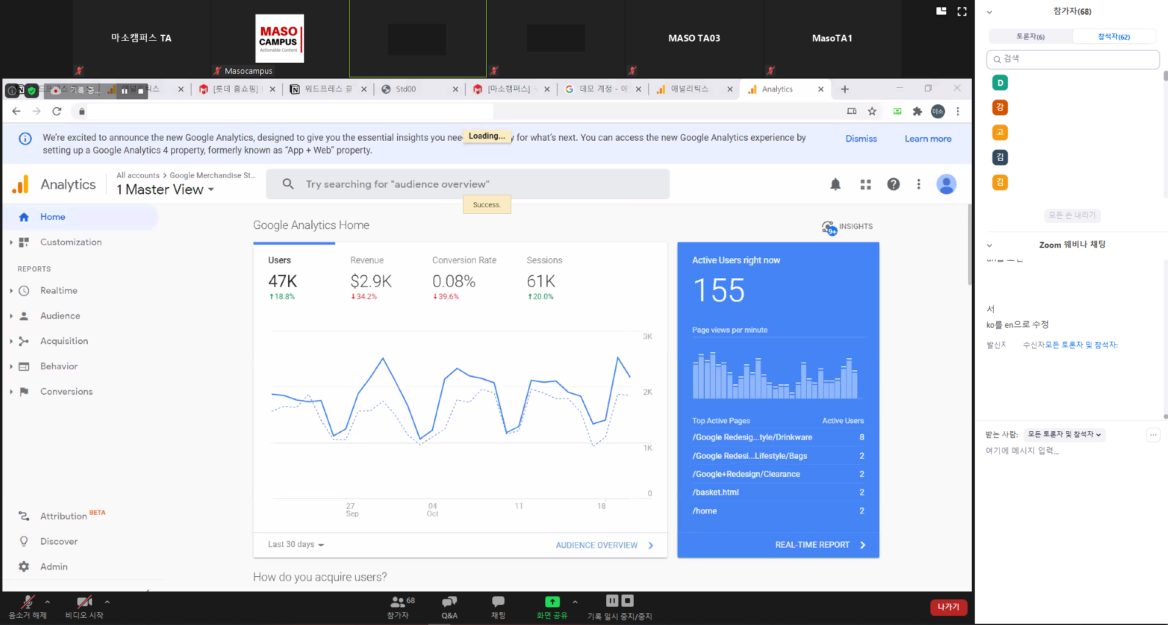Image resolution: width=1168 pixels, height=625 pixels.
Task: Open the Last 30 days dropdown
Action: tap(296, 545)
